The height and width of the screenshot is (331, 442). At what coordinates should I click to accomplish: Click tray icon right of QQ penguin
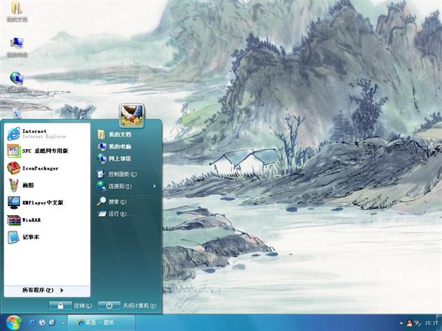tap(417, 323)
